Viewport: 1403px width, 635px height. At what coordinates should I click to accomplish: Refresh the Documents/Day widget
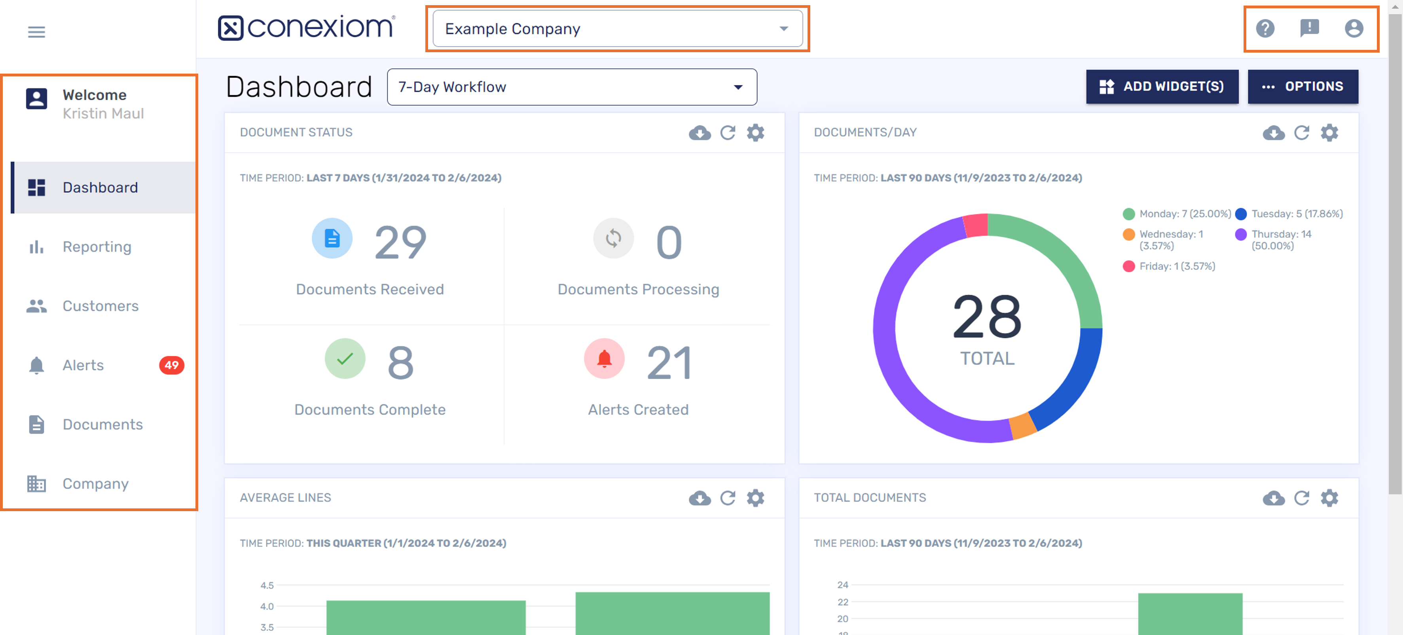[x=1302, y=133]
